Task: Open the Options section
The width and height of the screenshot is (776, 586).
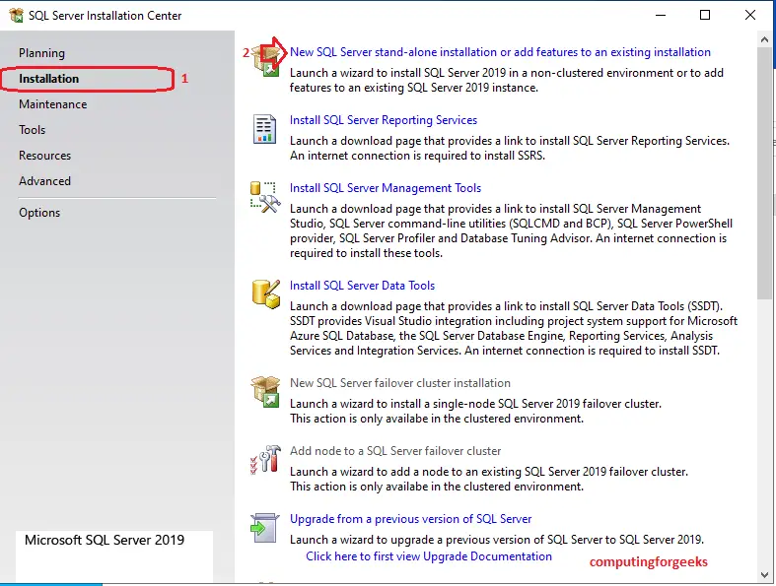Action: [39, 213]
